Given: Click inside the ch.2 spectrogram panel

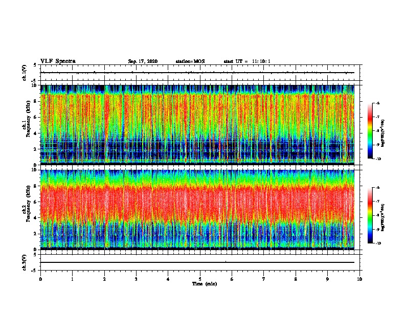Looking at the screenshot, I should pos(197,210).
